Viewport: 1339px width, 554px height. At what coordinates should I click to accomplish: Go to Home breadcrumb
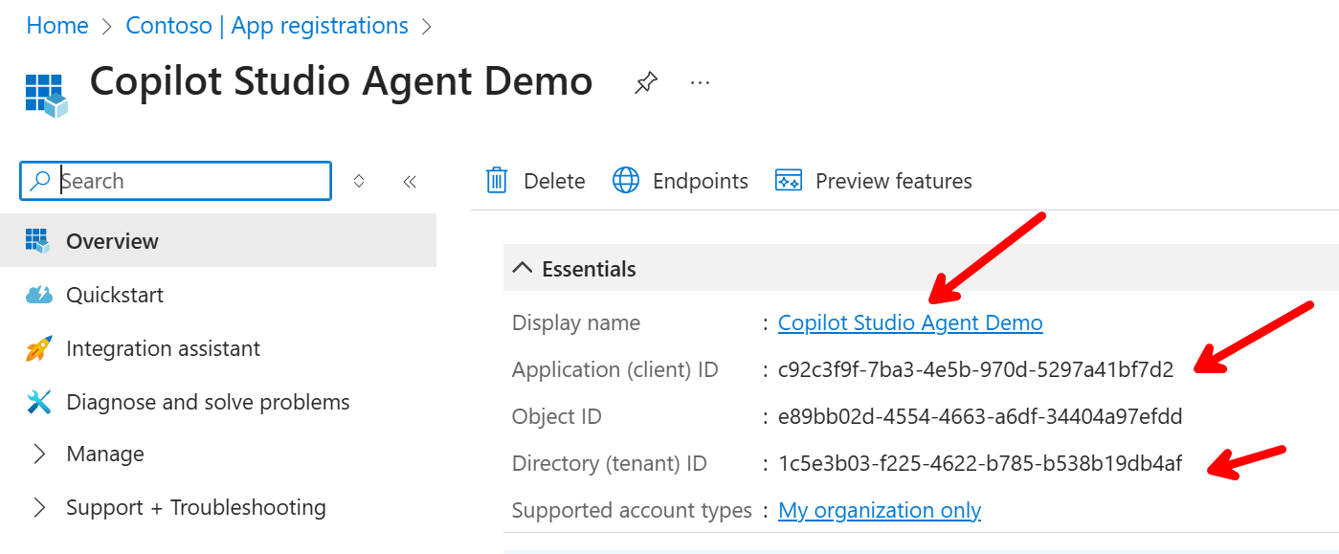[x=57, y=26]
